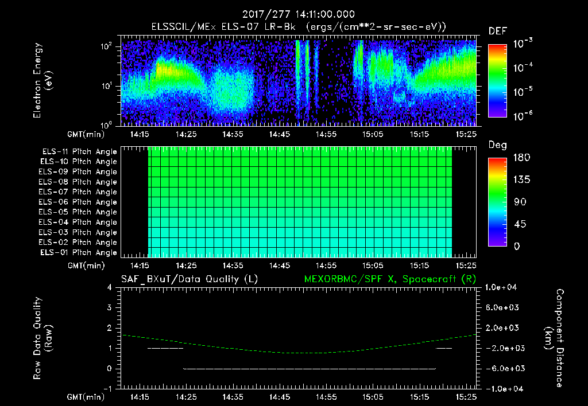Select the ELS-11 Pitch Angle row label

tap(79, 152)
